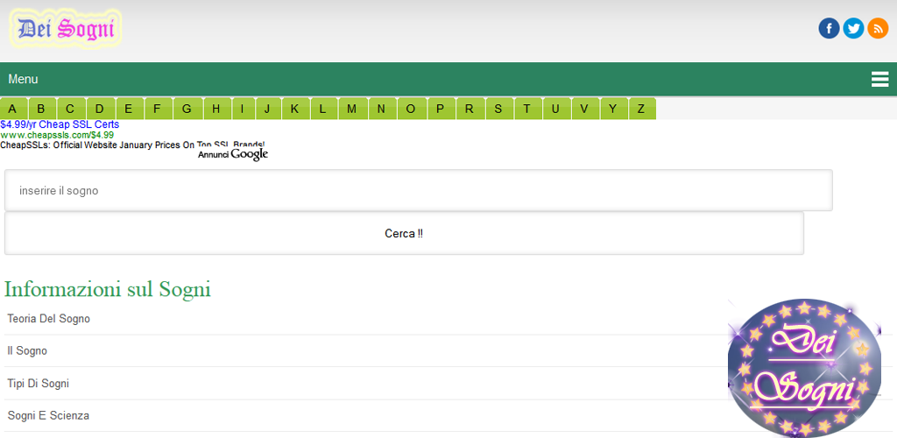897x438 pixels.
Task: Select letter S tab
Action: click(x=498, y=109)
